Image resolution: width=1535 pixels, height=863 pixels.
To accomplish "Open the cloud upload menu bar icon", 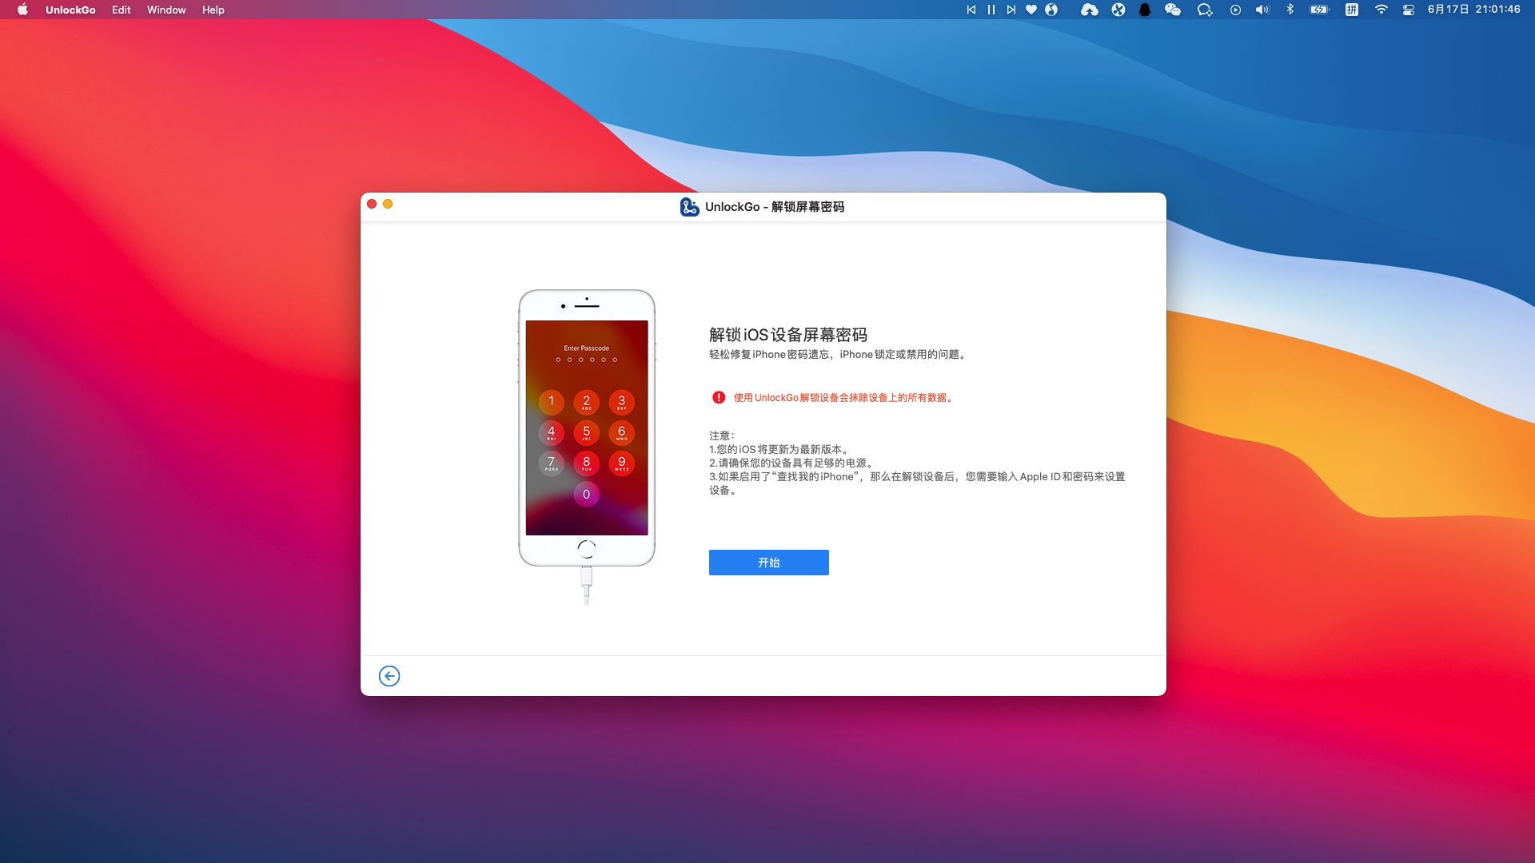I will click(x=1089, y=10).
